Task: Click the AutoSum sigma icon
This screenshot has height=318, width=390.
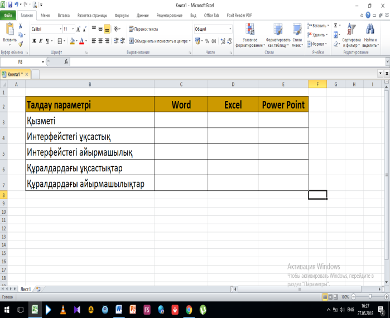Action: tap(335, 26)
